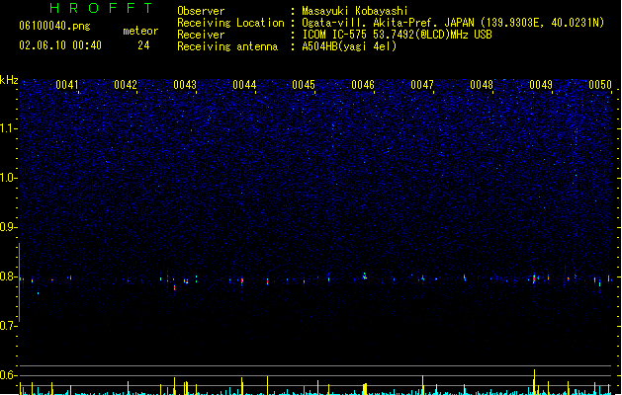Click the bright meteor echo near 0049
This screenshot has height=395, width=622.
tap(534, 278)
